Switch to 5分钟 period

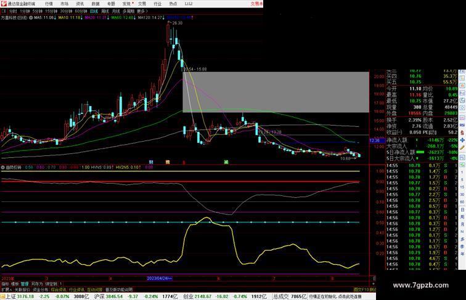coord(38,11)
